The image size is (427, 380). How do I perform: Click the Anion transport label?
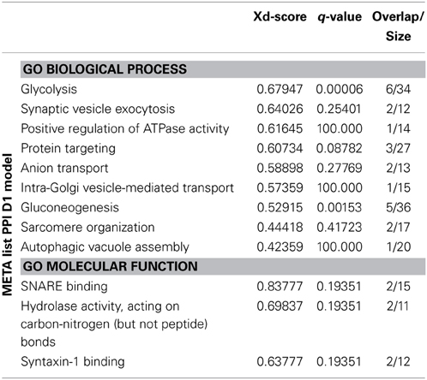pos(64,169)
